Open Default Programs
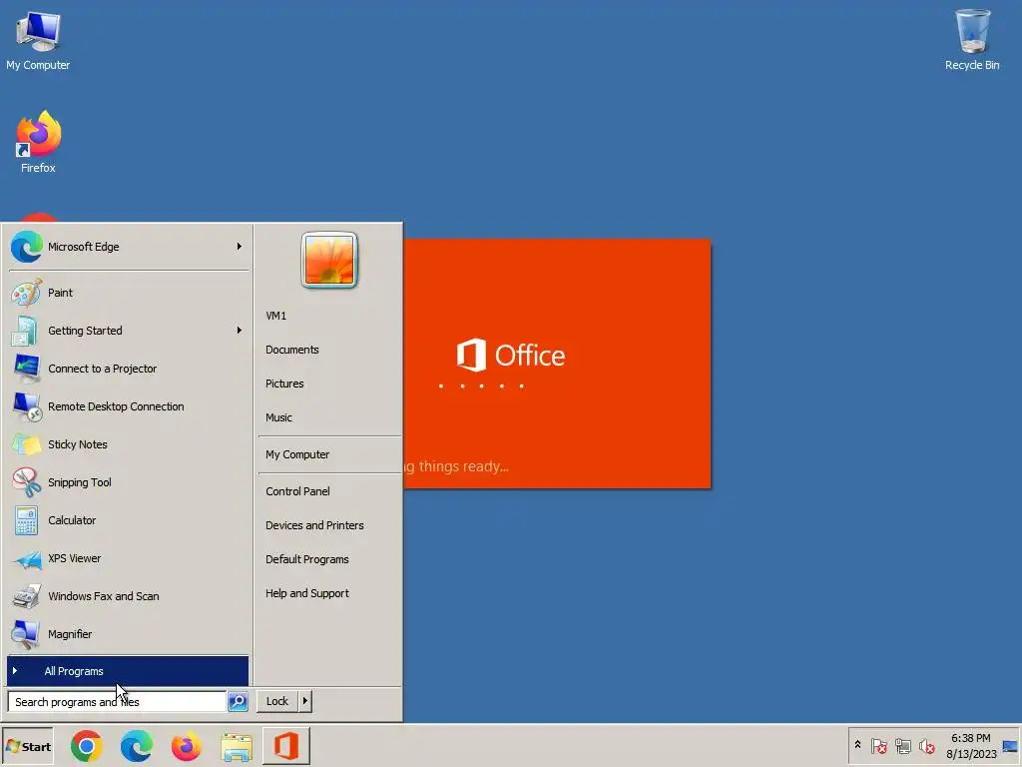1022x767 pixels. pyautogui.click(x=329, y=559)
